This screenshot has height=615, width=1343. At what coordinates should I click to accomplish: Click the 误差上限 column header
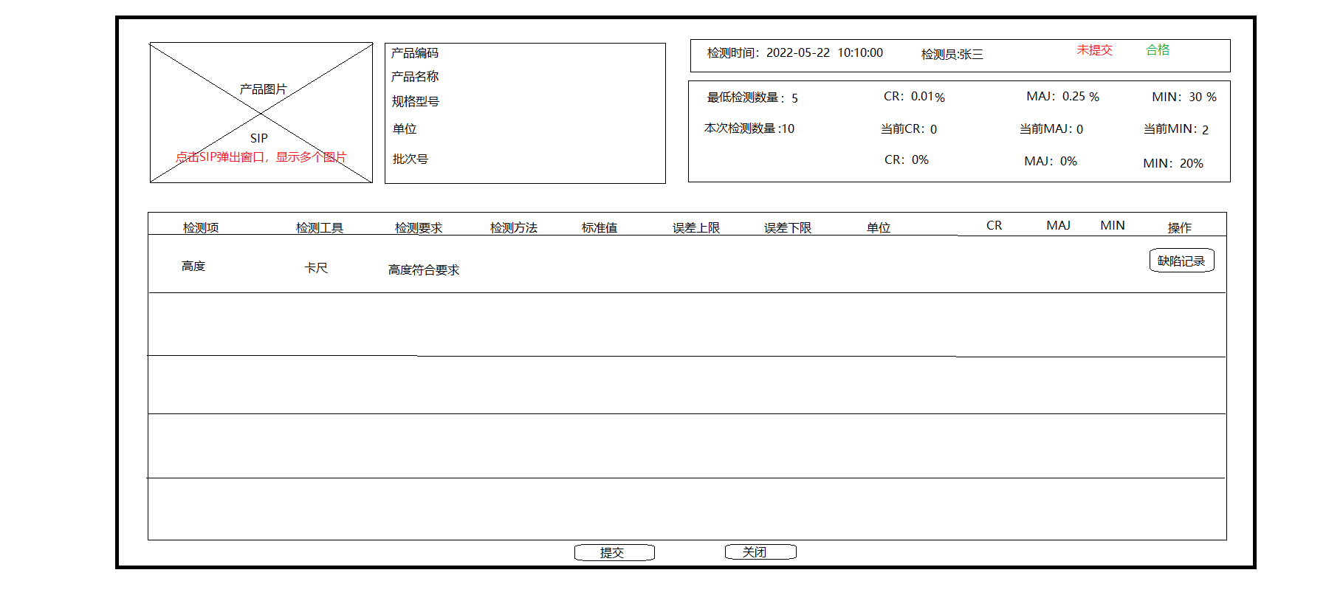pos(695,227)
